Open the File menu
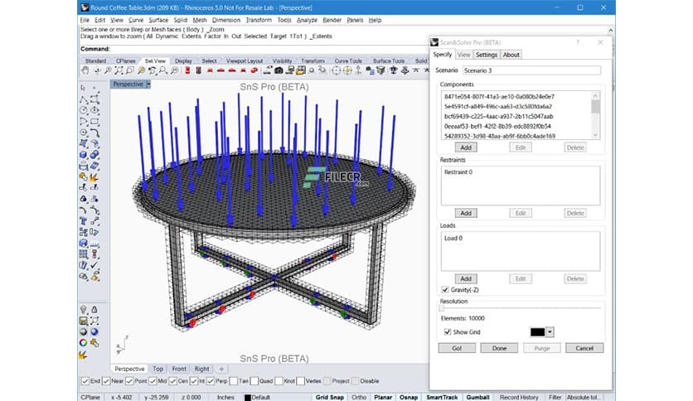This screenshot has height=401, width=693. tap(85, 20)
